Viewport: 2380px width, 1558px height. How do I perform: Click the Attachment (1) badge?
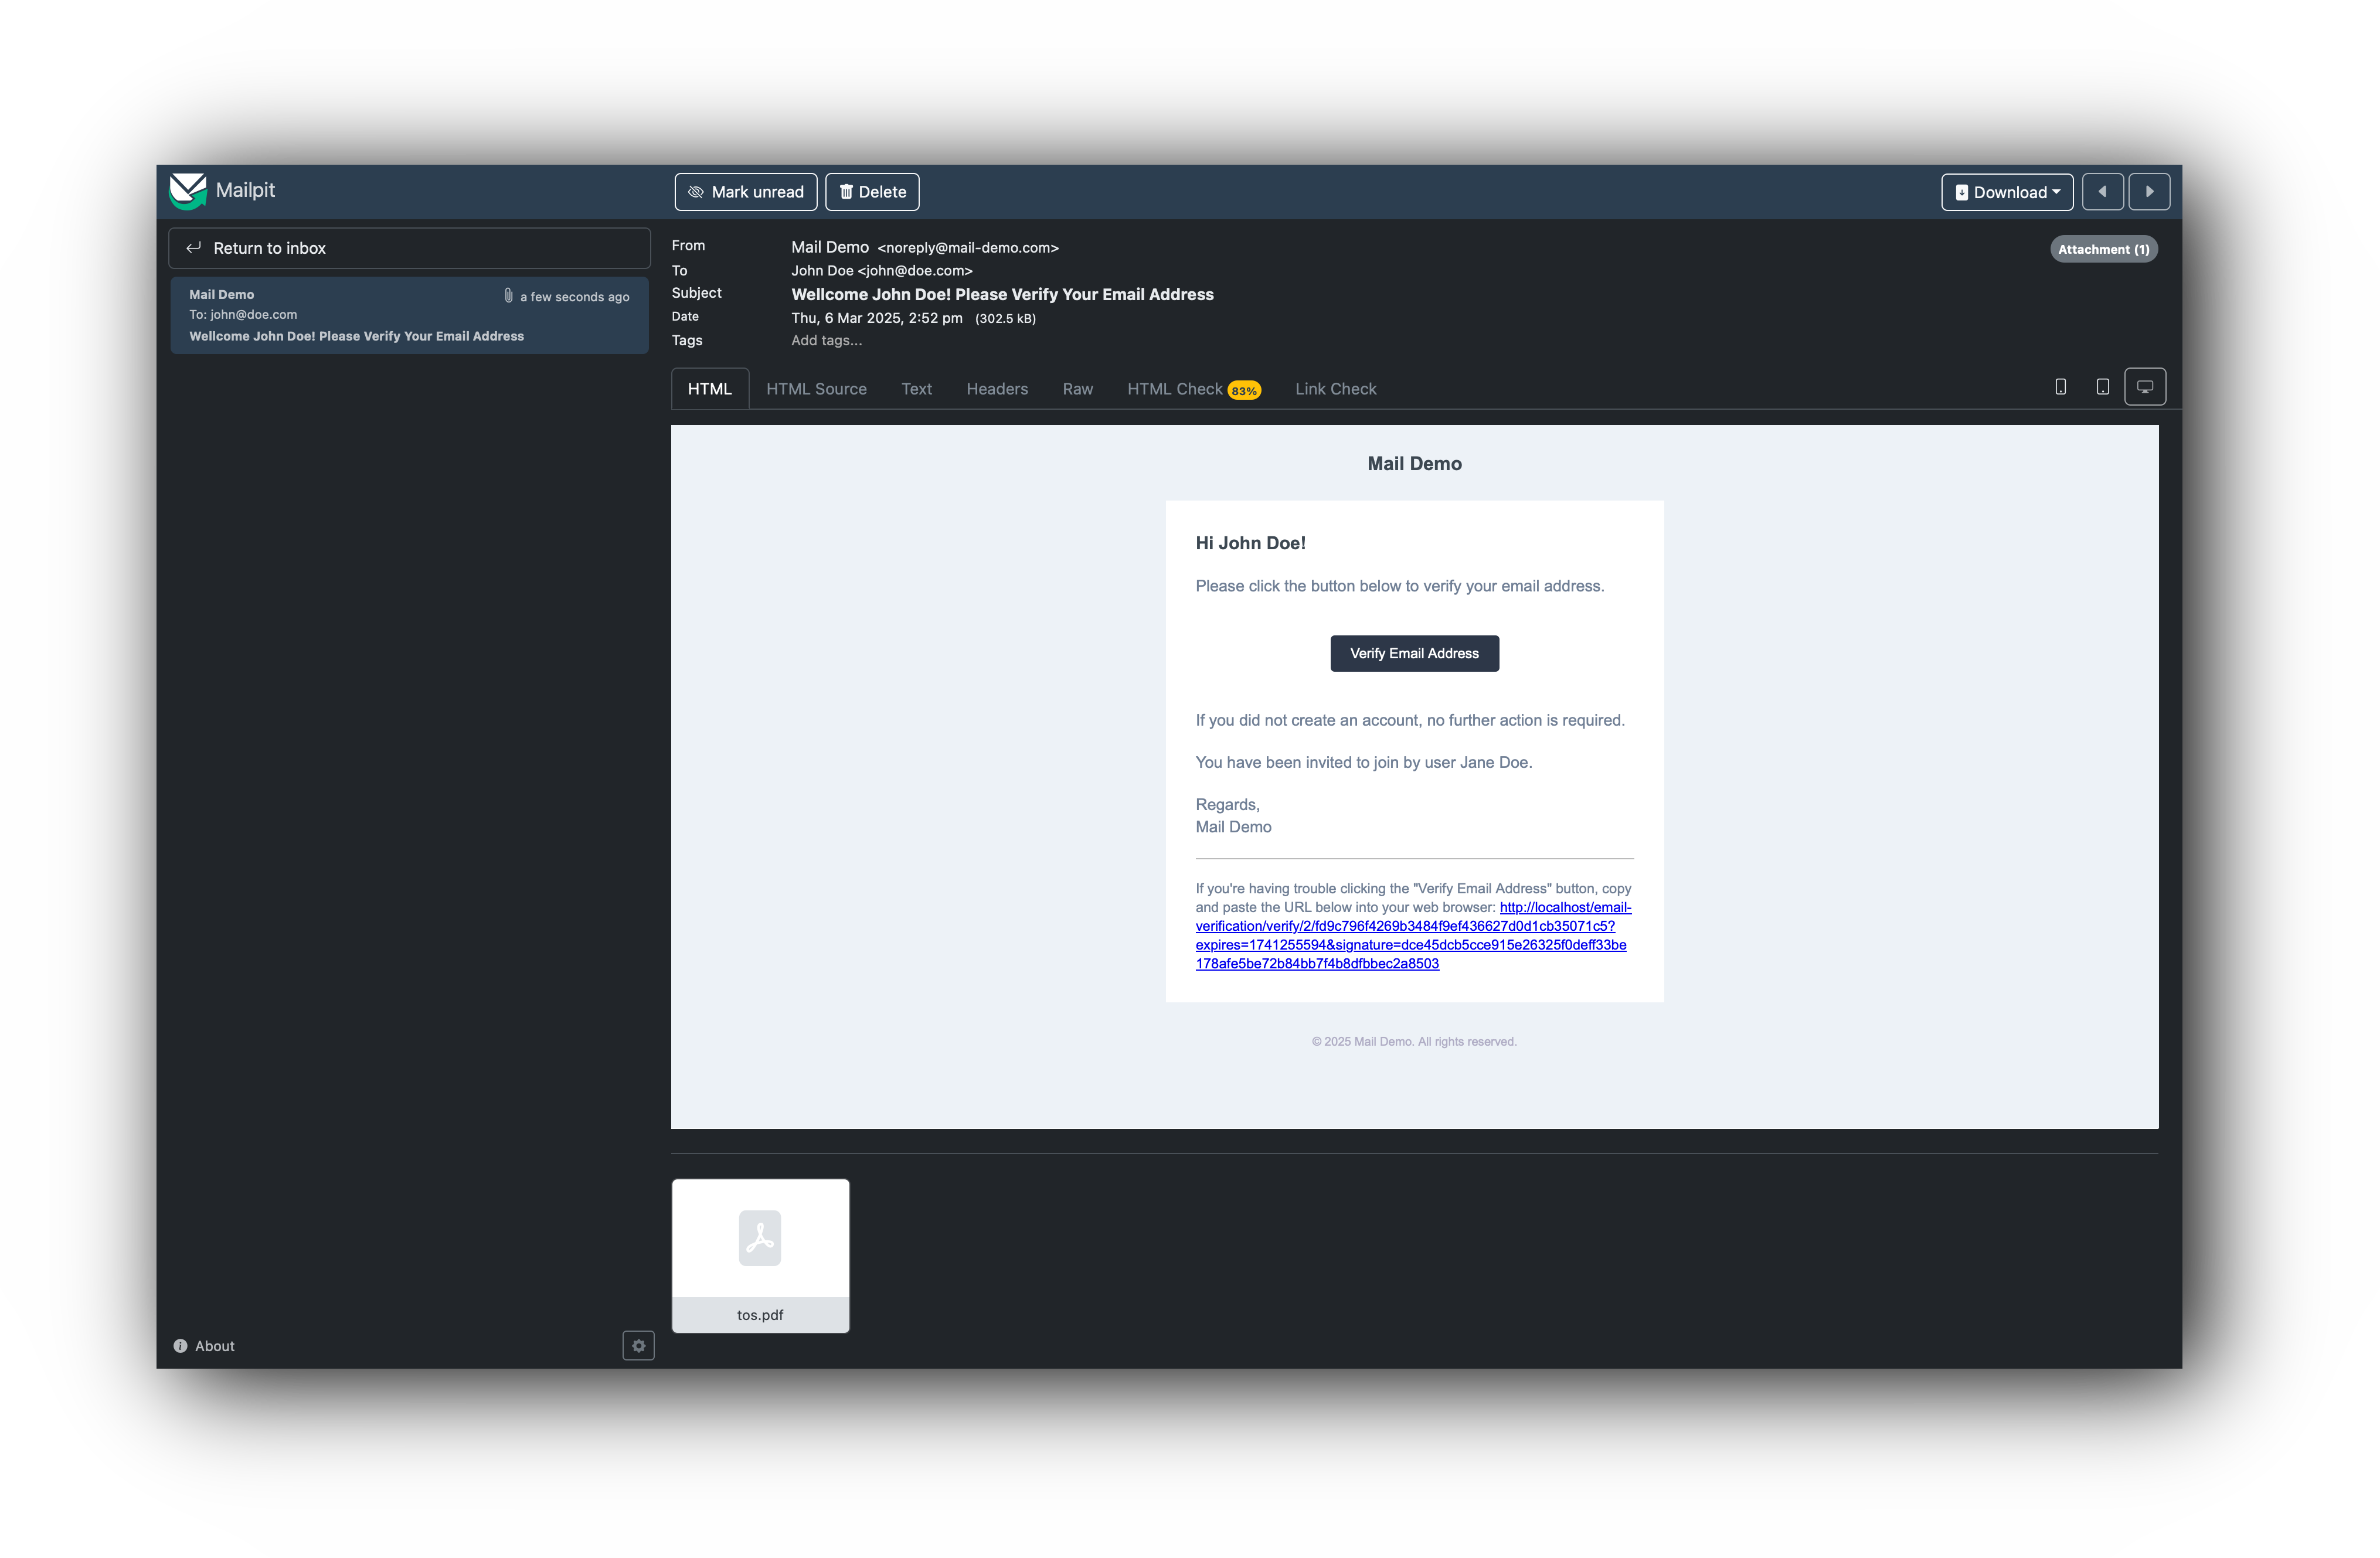[2103, 249]
